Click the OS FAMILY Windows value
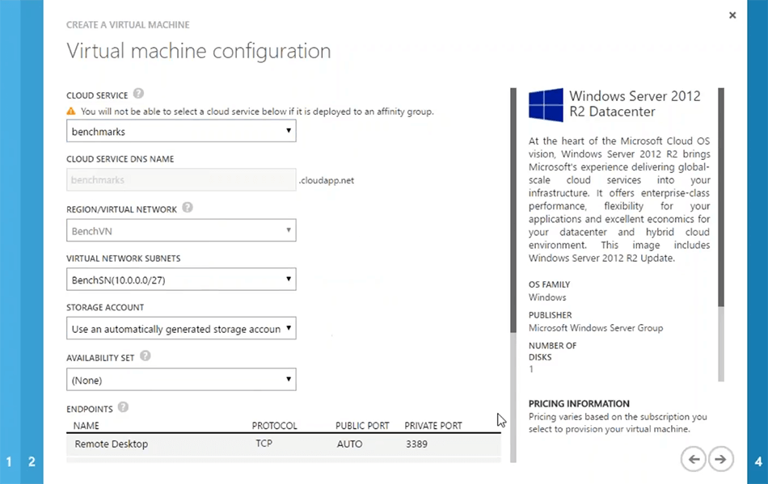This screenshot has height=484, width=768. click(547, 297)
